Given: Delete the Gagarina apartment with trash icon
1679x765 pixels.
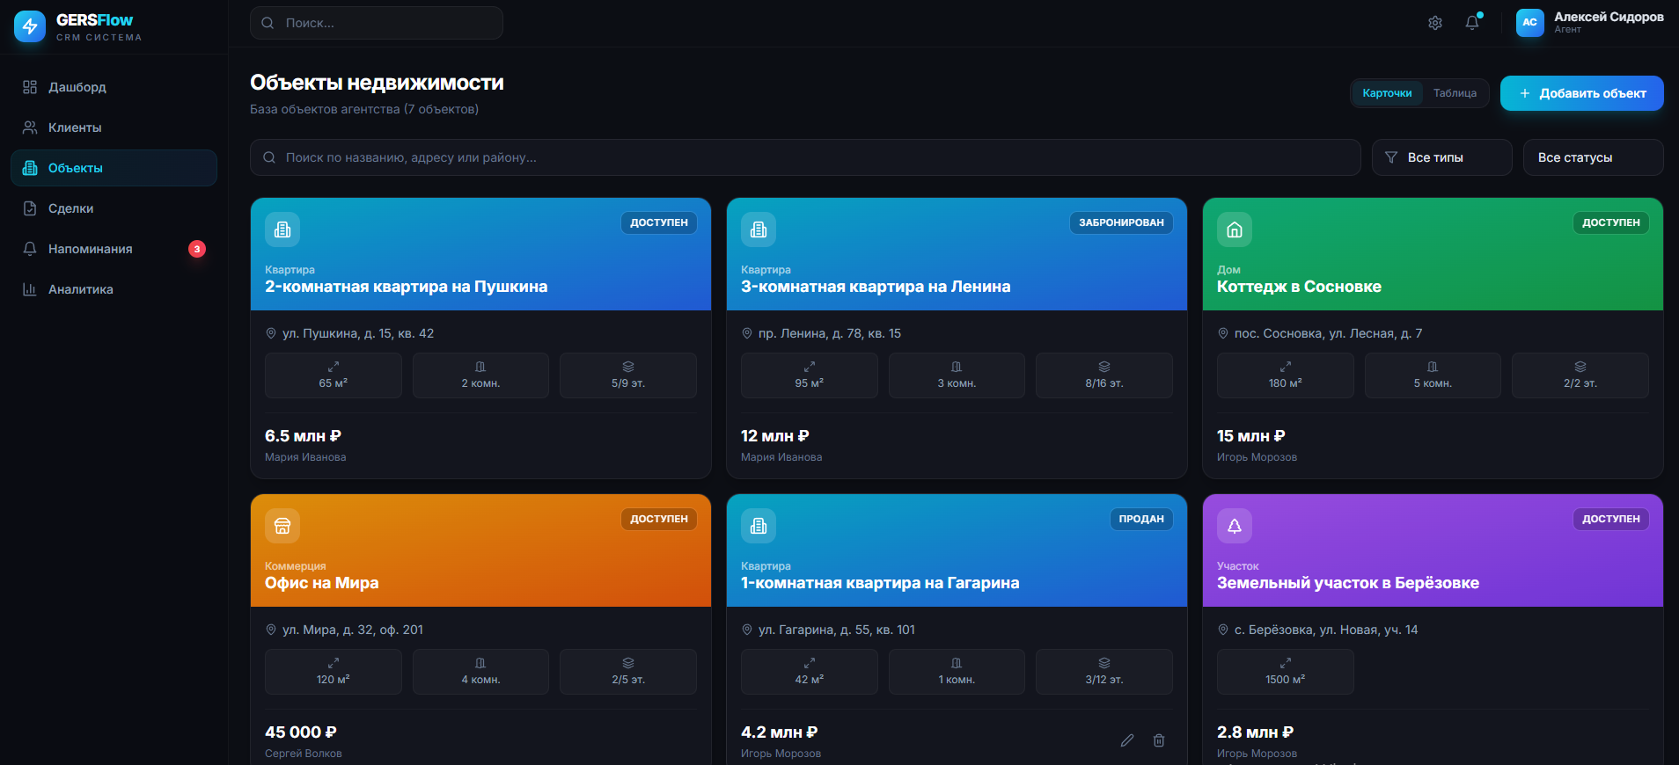Looking at the screenshot, I should point(1159,740).
